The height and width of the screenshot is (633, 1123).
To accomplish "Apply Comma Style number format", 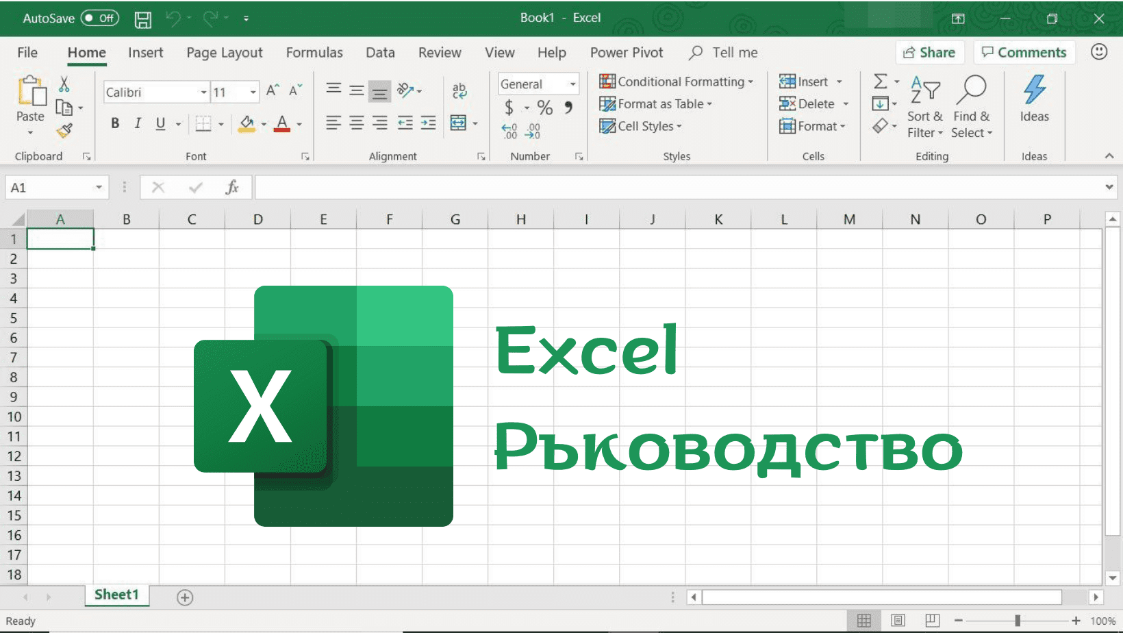I will pyautogui.click(x=568, y=108).
